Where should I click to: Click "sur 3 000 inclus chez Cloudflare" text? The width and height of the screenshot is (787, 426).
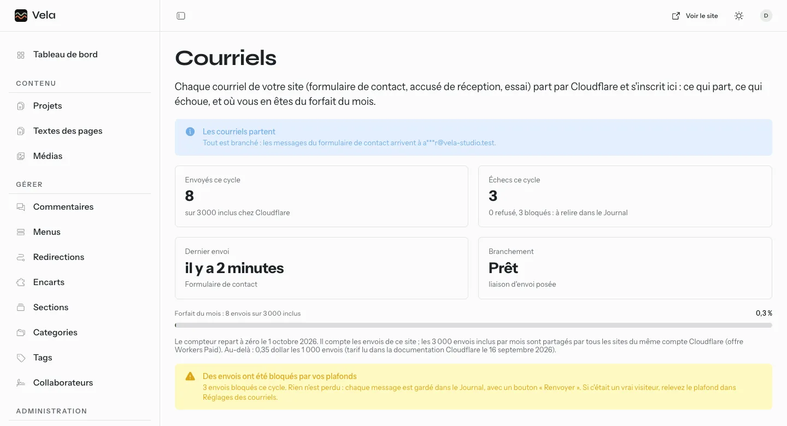pos(238,212)
